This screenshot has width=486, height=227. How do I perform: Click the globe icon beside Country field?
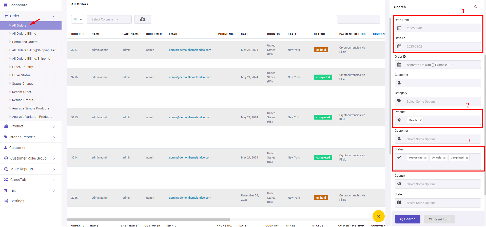399,184
